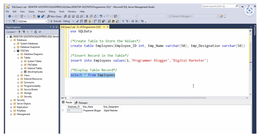Open the SQLData database dropdown
261x138 pixels.
[x=46, y=21]
